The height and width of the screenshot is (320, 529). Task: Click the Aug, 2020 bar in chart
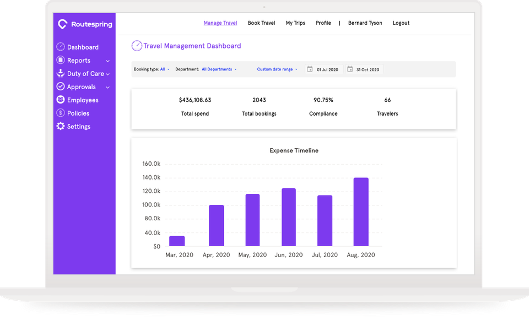pyautogui.click(x=361, y=211)
